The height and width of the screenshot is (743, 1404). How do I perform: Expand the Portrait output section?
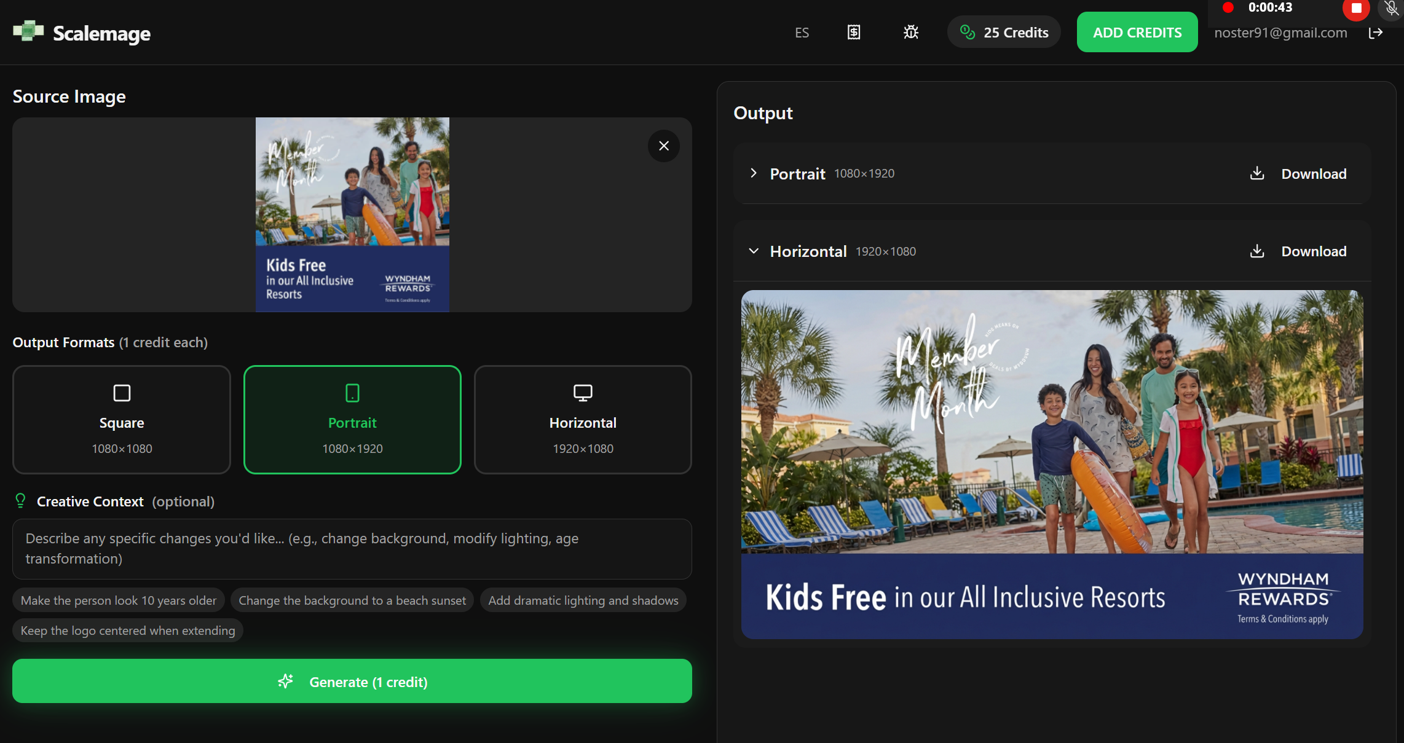click(754, 173)
